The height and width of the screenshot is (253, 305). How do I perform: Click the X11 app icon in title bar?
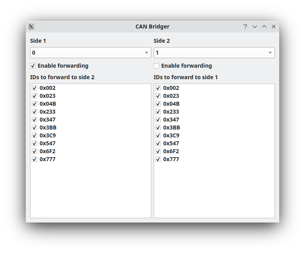31,27
